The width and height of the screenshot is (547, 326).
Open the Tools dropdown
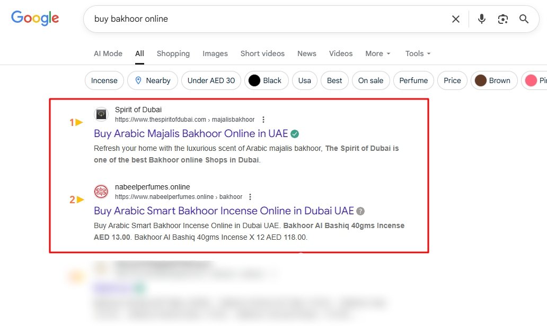click(418, 53)
